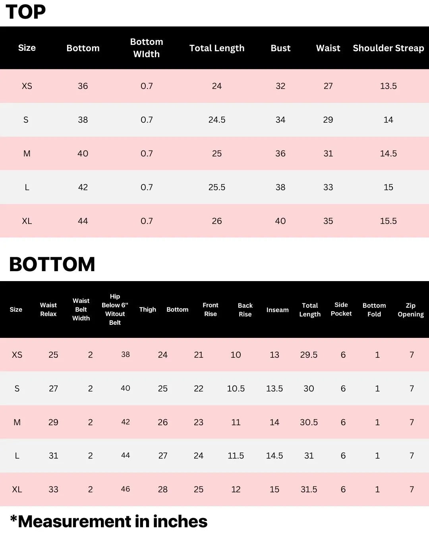Select the Thigh column header
429x536 pixels.
148,309
